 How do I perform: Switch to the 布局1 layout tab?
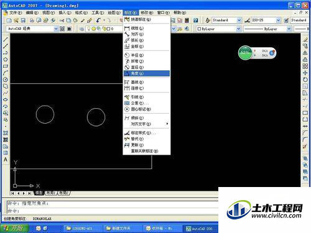click(x=51, y=193)
